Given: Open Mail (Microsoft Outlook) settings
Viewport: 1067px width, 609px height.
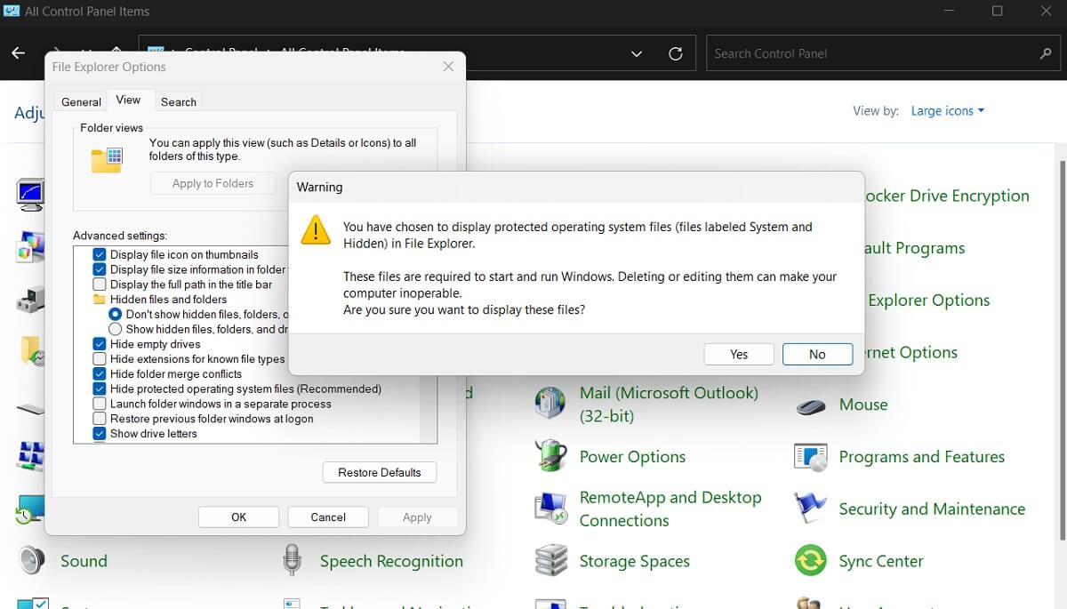Looking at the screenshot, I should (x=669, y=393).
